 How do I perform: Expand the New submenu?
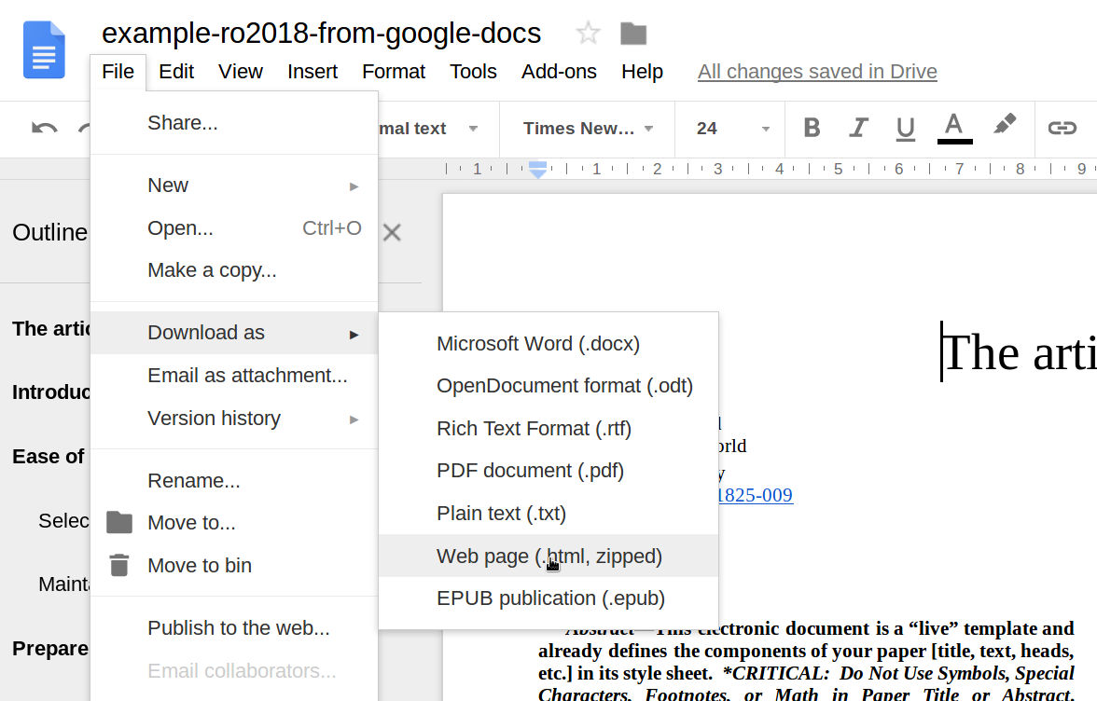coord(234,186)
